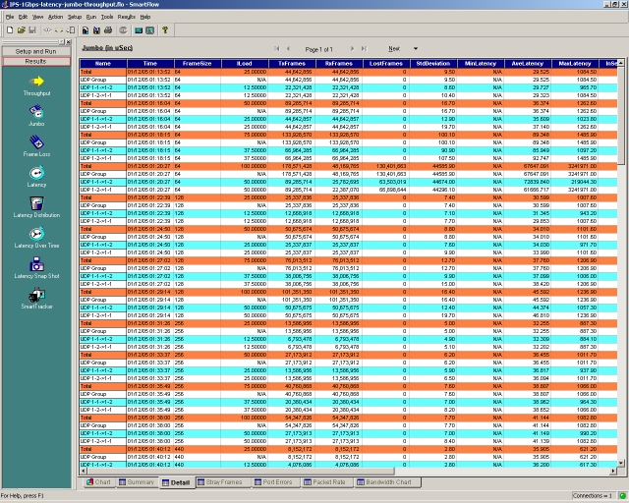Click the Connections = 1 status field
The image size is (629, 503).
(x=594, y=496)
